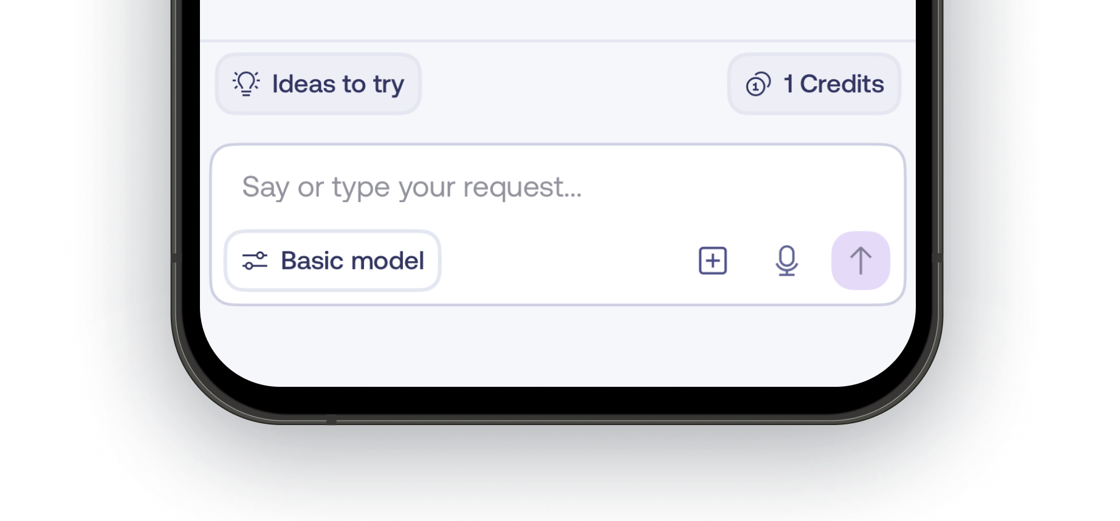
Task: Enable dictation via the mic icon
Action: click(787, 260)
